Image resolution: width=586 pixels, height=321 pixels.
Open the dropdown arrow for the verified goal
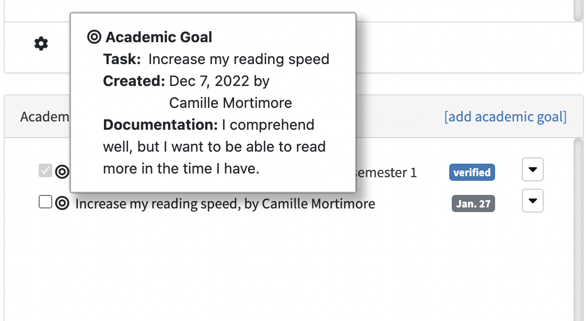pyautogui.click(x=533, y=170)
